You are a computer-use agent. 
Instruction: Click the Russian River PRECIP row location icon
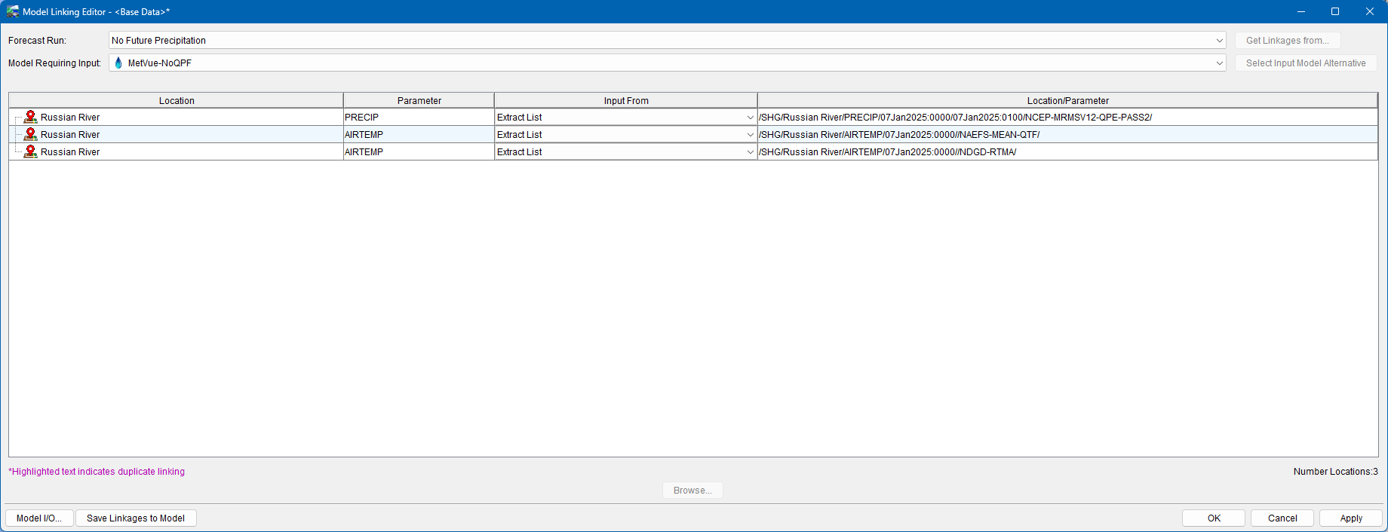[30, 117]
